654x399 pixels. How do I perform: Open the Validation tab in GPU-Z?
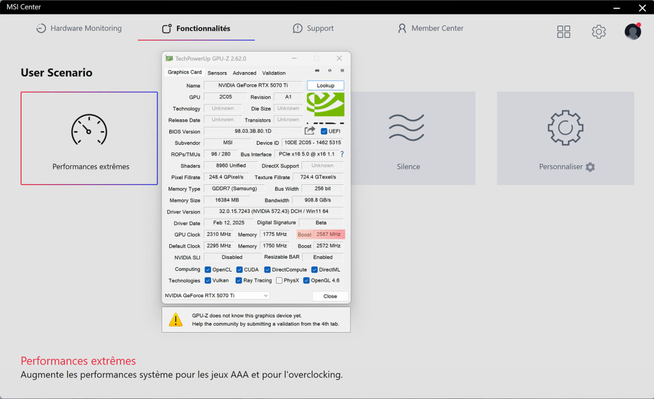tap(273, 73)
